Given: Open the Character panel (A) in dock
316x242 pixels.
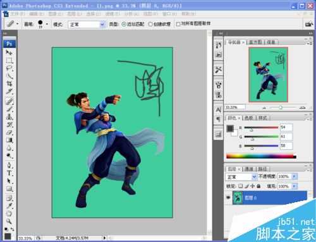Looking at the screenshot, I should [219, 109].
